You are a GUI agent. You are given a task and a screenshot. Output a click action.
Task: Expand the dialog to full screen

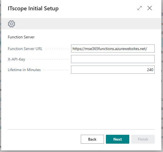pyautogui.click(x=140, y=8)
